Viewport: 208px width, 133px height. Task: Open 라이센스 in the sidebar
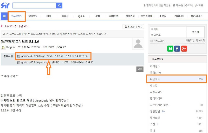[x=155, y=66]
